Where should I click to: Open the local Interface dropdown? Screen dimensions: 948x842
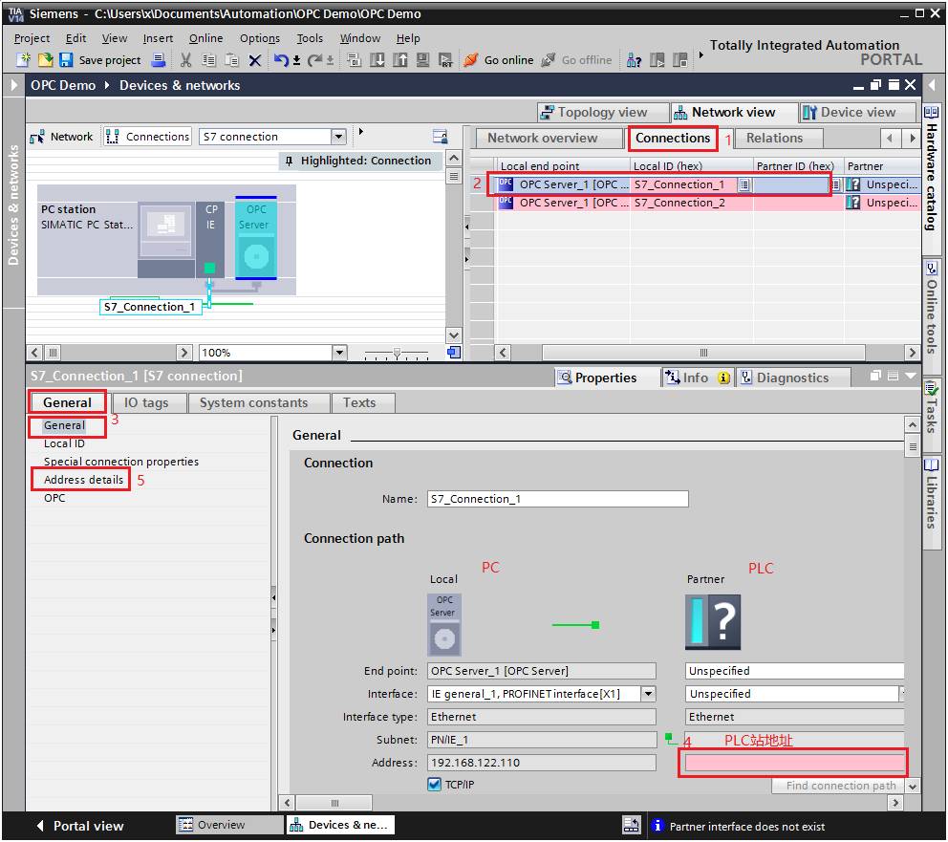[x=648, y=694]
